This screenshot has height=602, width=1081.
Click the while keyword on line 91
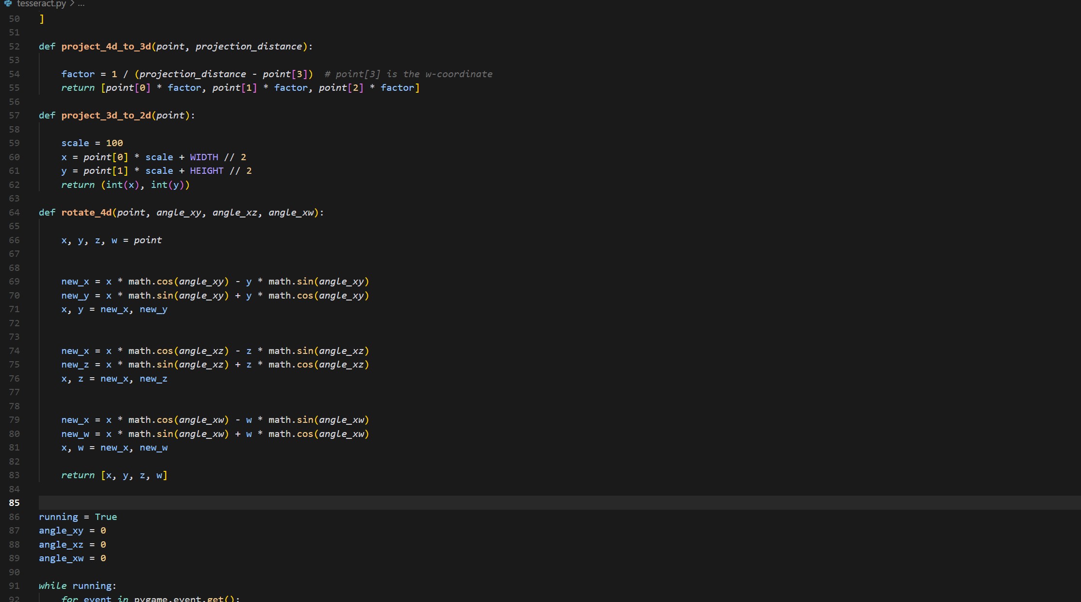pyautogui.click(x=52, y=586)
